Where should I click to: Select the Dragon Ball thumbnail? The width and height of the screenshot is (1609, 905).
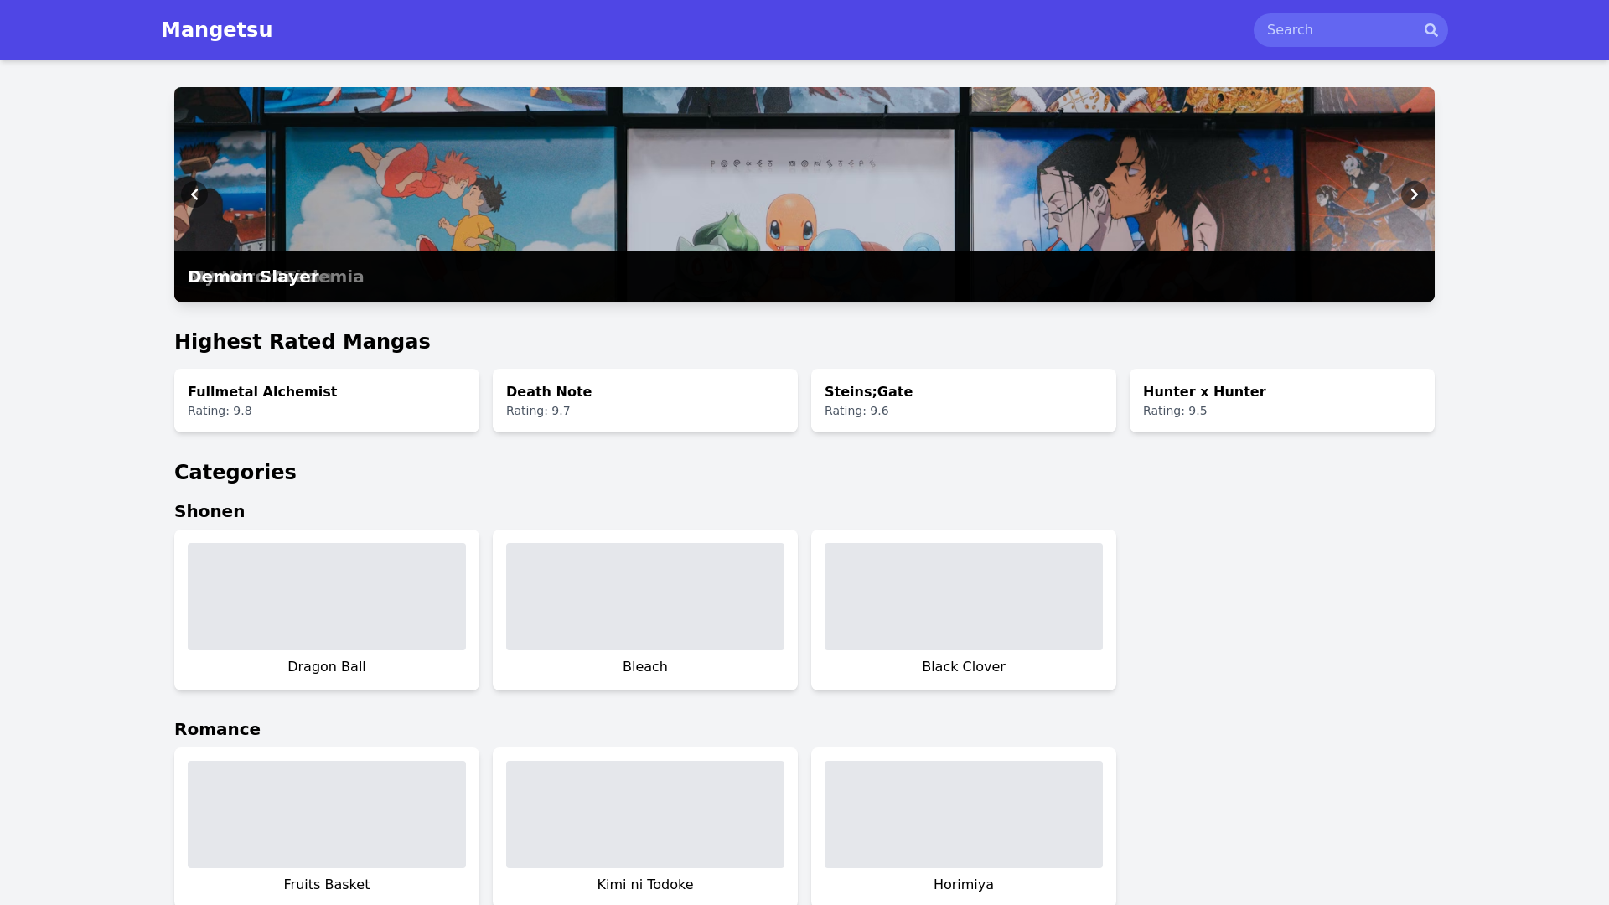tap(327, 597)
